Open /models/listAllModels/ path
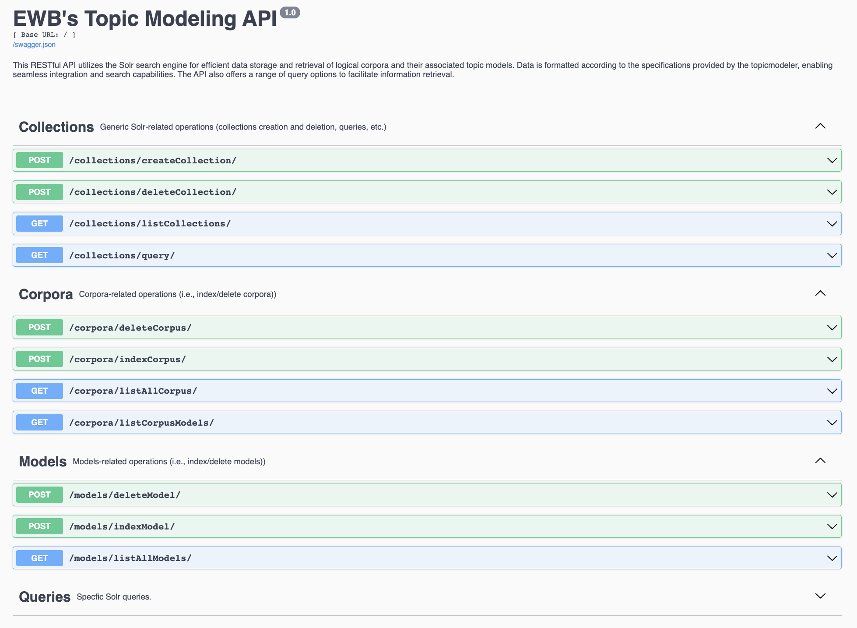The height and width of the screenshot is (628, 857). point(130,558)
